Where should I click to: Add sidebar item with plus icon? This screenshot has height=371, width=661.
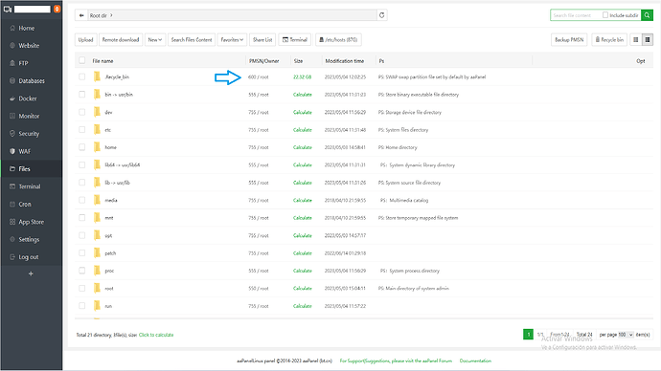coord(31,273)
